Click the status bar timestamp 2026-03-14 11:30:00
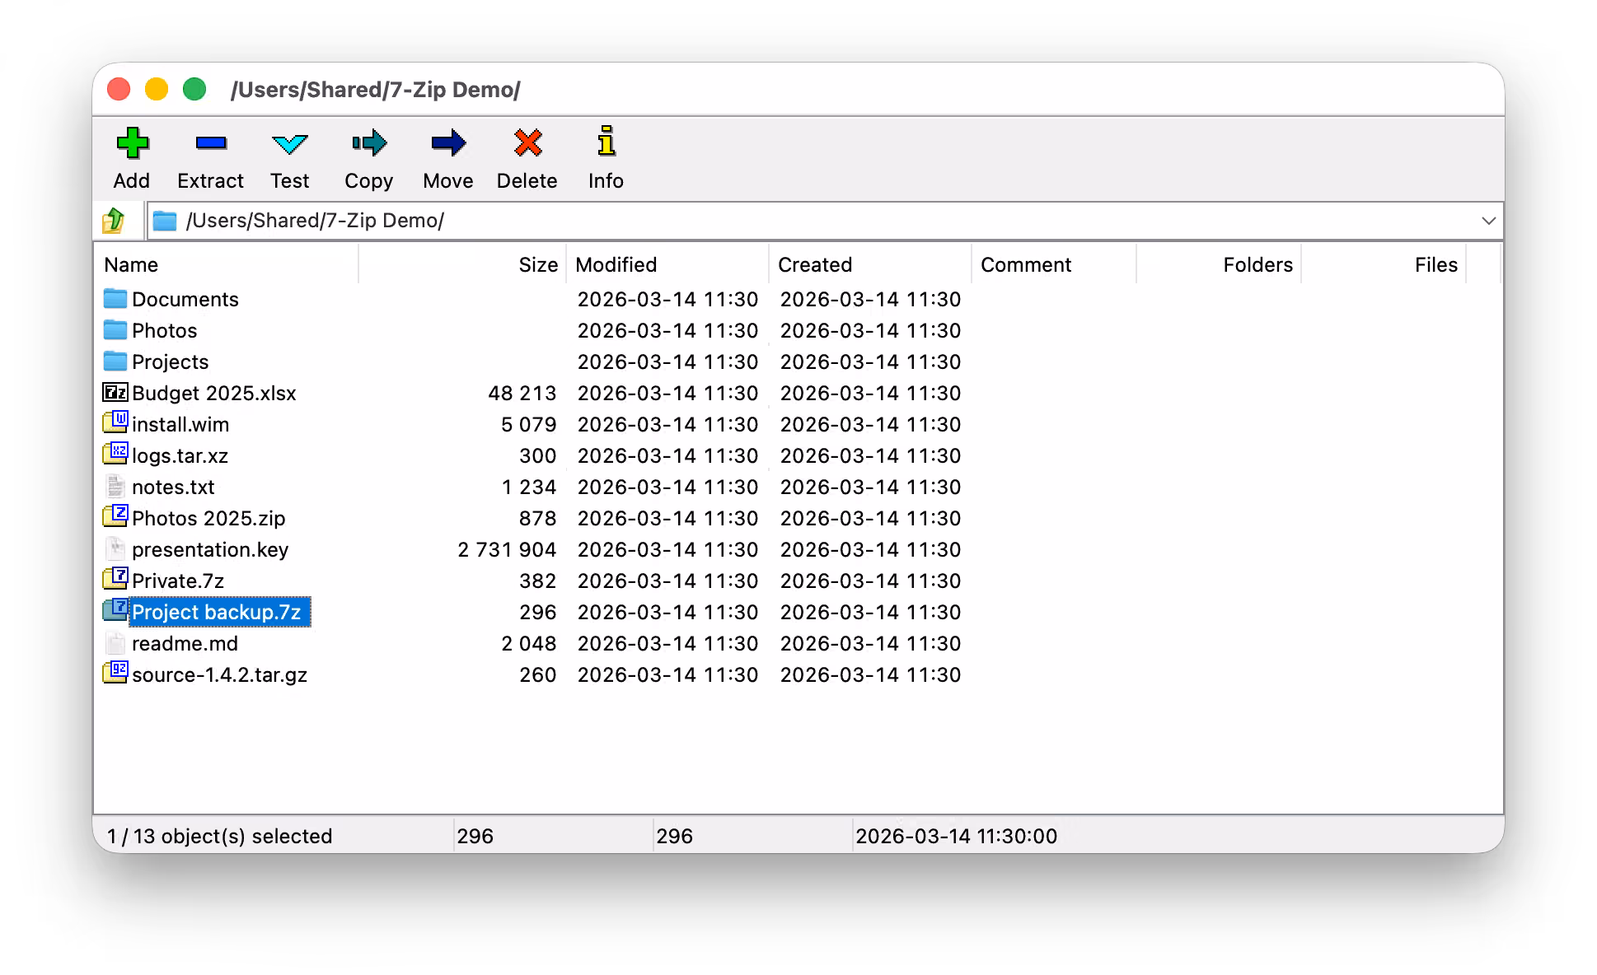The width and height of the screenshot is (1597, 975). (956, 836)
